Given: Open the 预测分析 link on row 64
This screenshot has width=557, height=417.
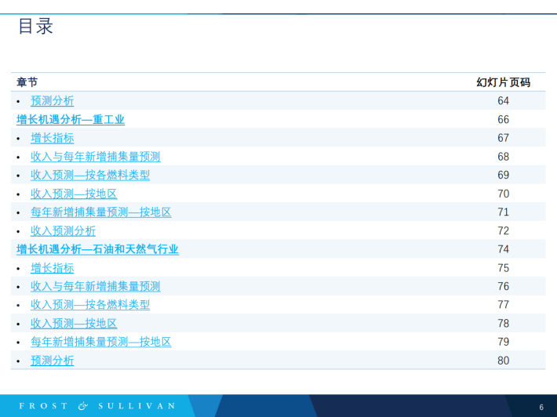Looking at the screenshot, I should tap(53, 101).
